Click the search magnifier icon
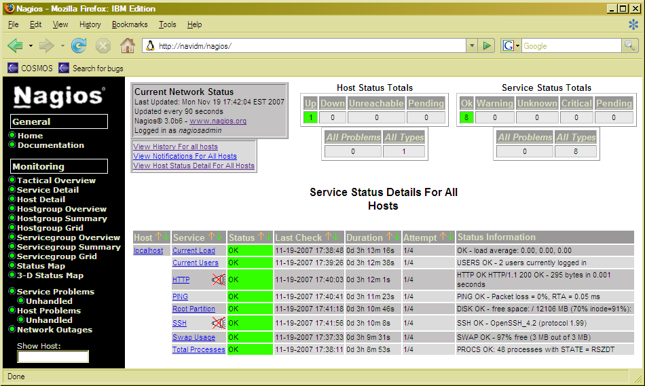Viewport: 645px width, 386px height. 629,45
